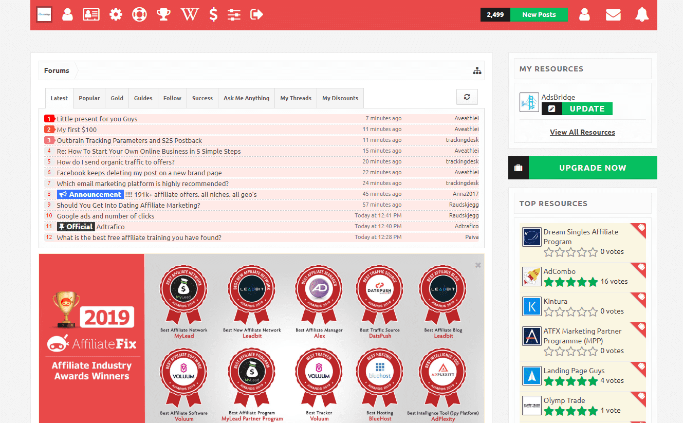
Task: Click username Anna2017 in thread list
Action: coord(465,194)
